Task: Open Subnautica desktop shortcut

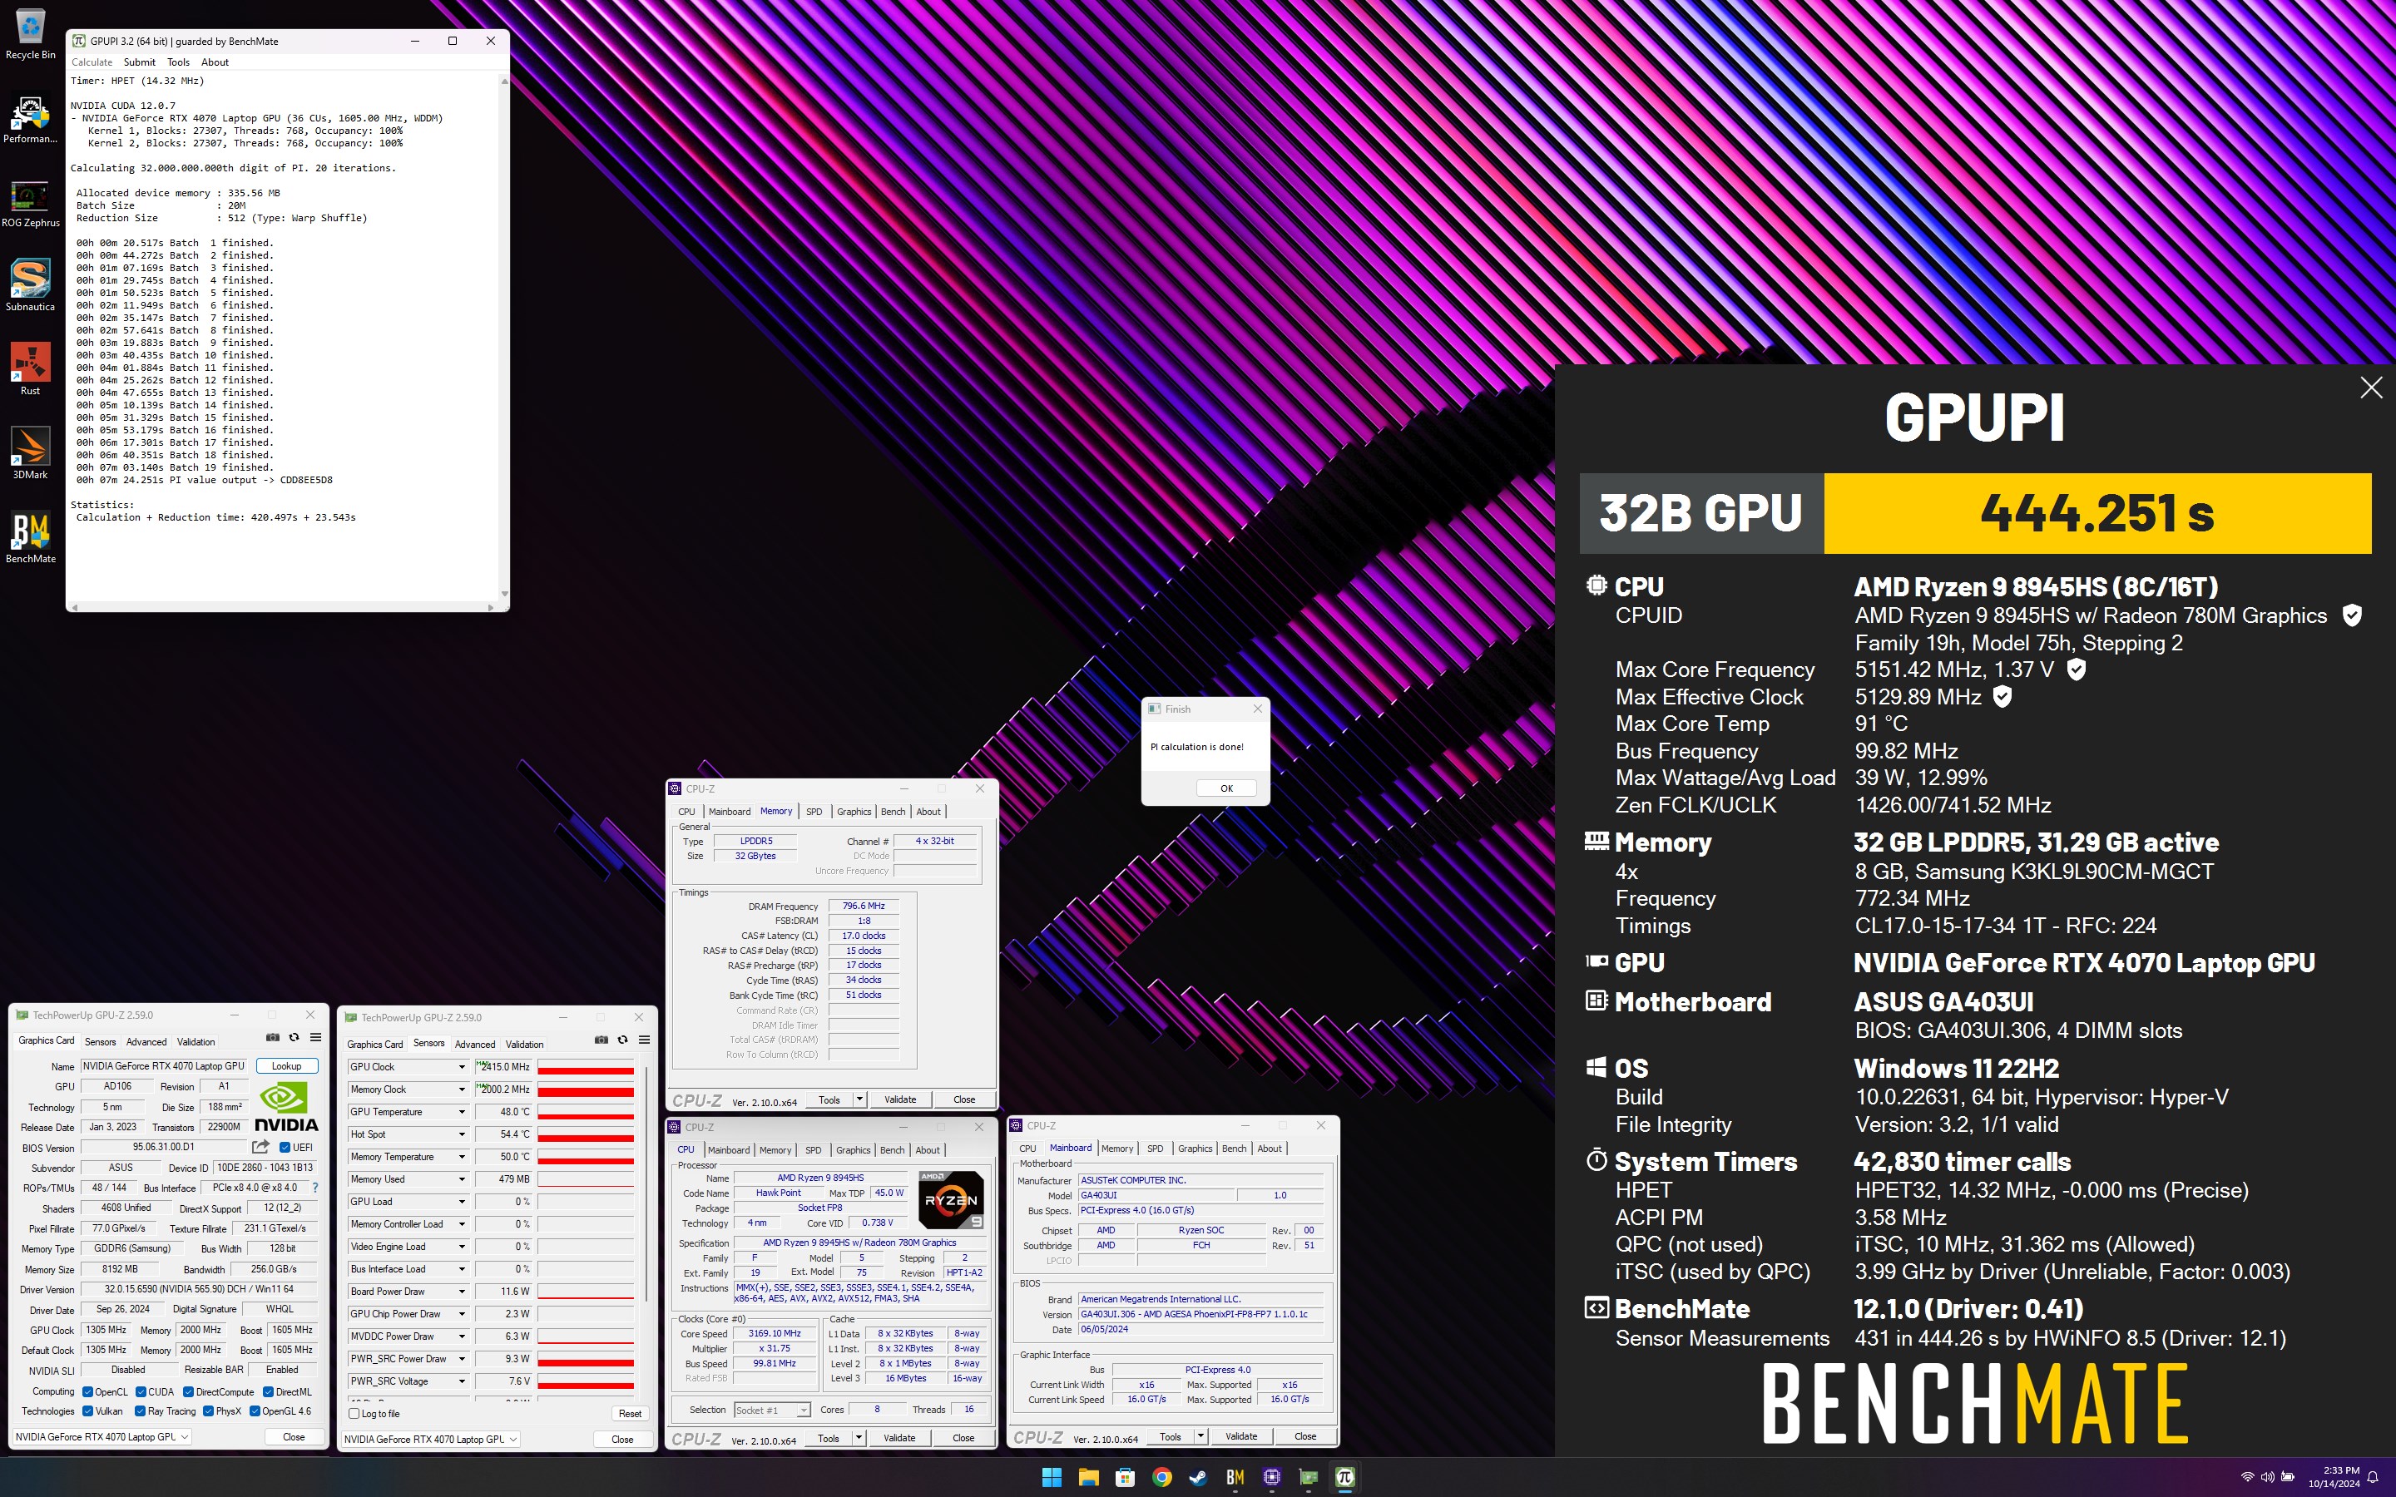Action: 31,287
